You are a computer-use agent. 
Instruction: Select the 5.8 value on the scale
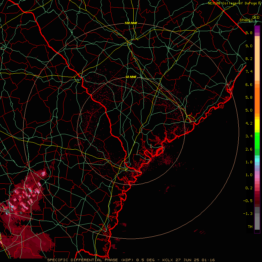(249, 98)
